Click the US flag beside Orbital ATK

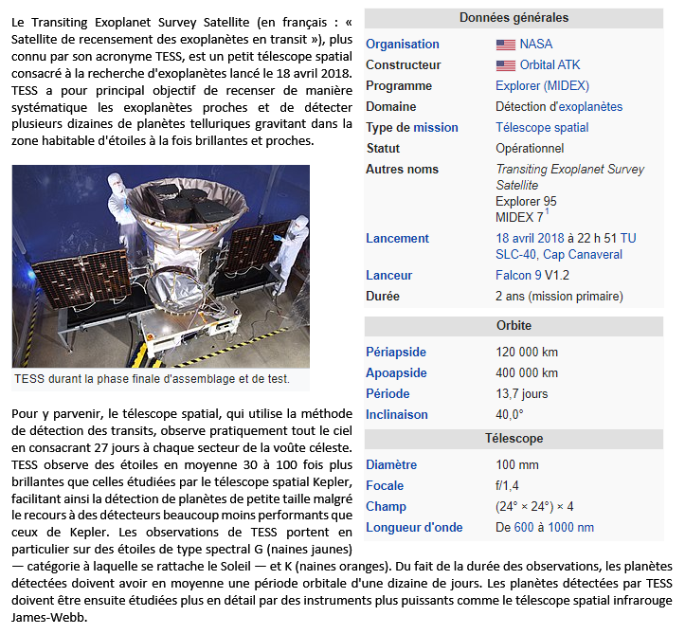[505, 65]
